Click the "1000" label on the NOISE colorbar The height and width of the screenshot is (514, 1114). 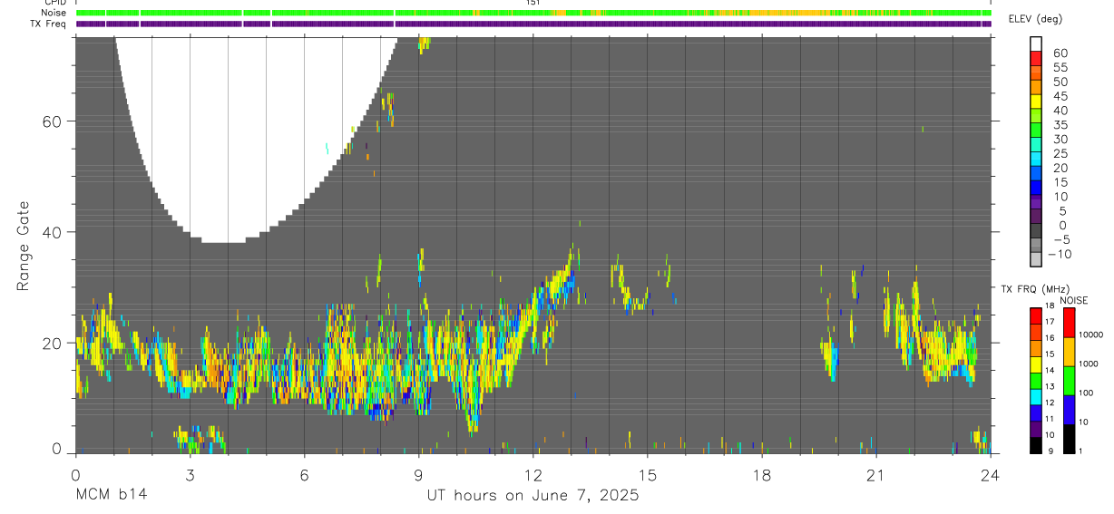point(1089,364)
